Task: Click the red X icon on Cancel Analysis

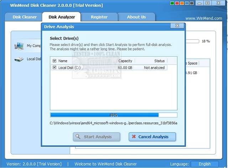Action: coord(134,136)
